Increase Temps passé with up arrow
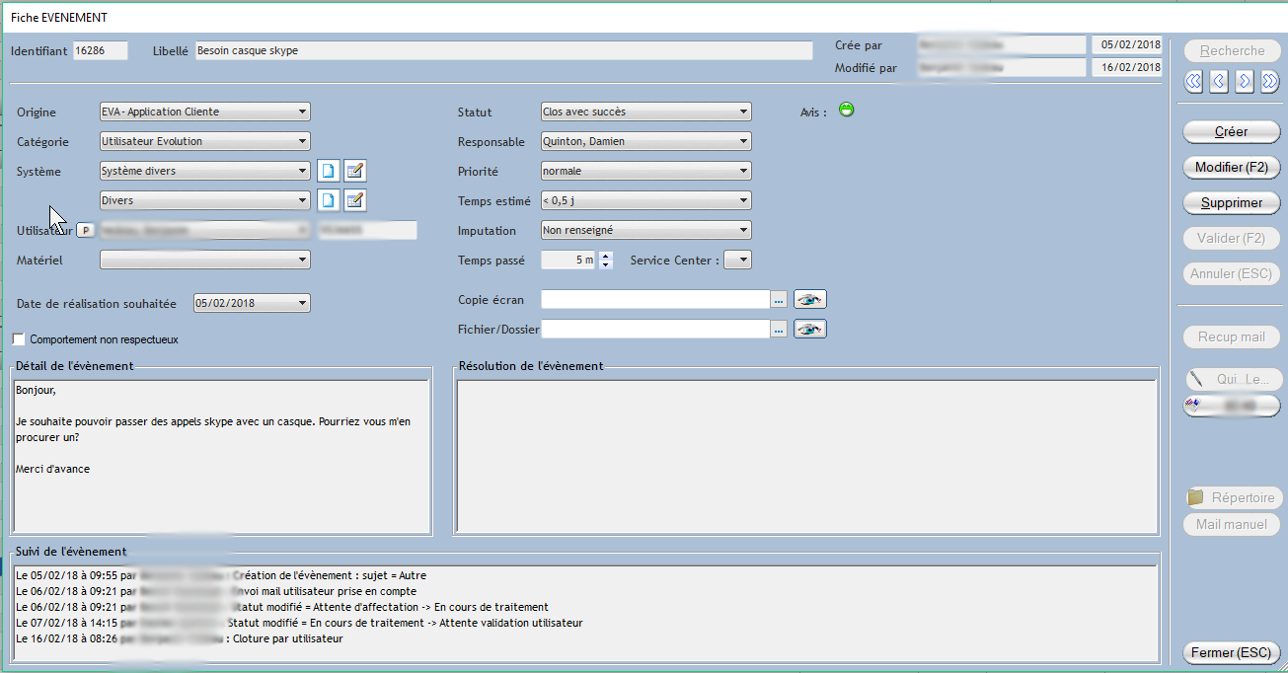 pyautogui.click(x=606, y=256)
